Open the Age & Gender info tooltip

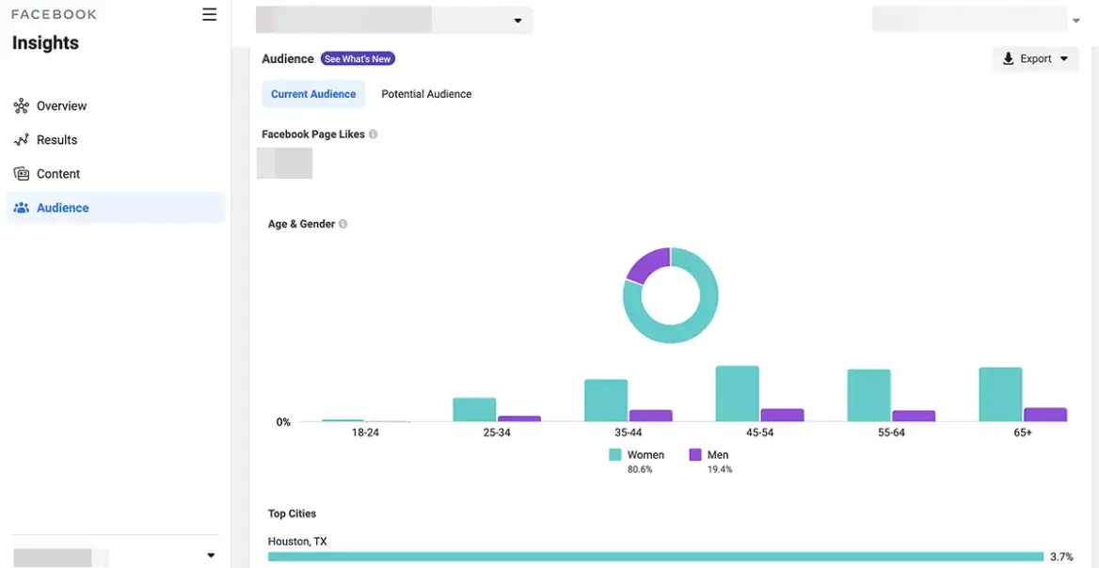tap(342, 224)
